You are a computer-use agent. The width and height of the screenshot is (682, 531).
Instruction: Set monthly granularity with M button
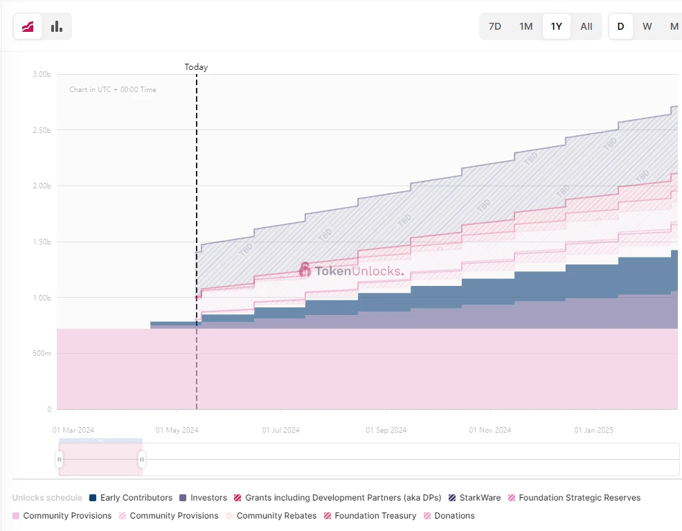[674, 26]
